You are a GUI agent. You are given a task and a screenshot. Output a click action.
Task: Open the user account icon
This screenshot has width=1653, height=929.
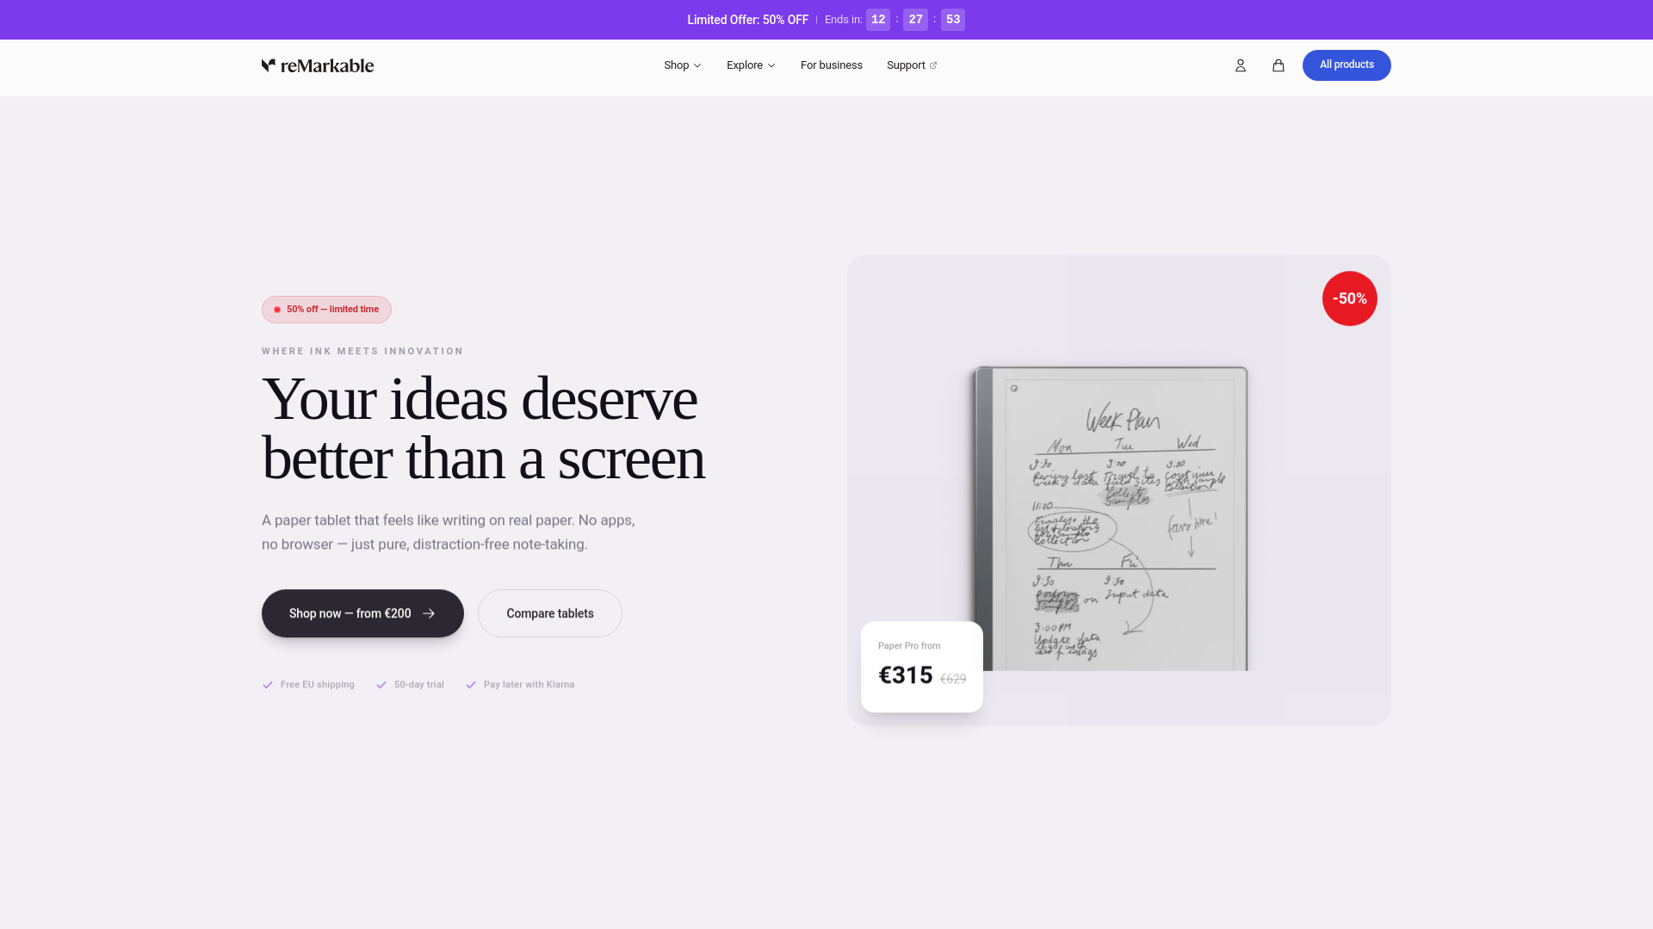point(1241,65)
